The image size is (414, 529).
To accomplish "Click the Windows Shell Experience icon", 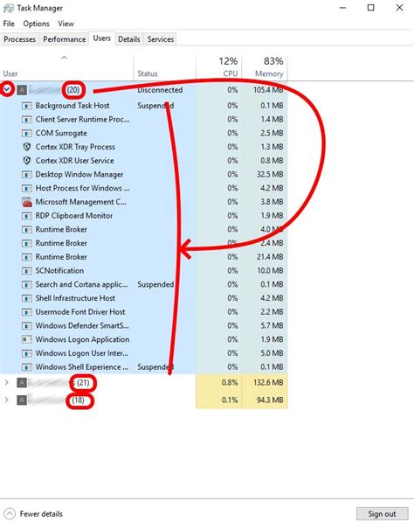I will (26, 367).
